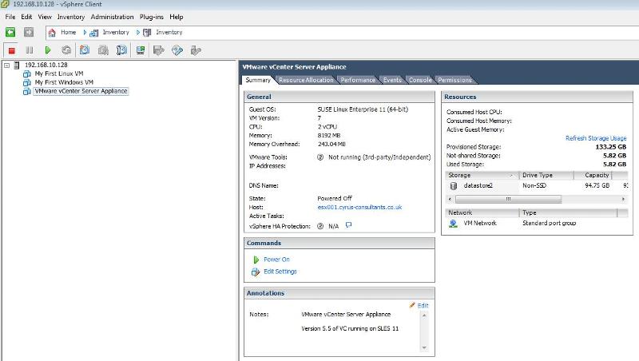
Task: Open the View menu
Action: (45, 17)
